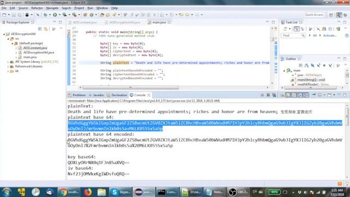
Task: Open the Debug button dropdown arrow
Action: tap(50, 15)
